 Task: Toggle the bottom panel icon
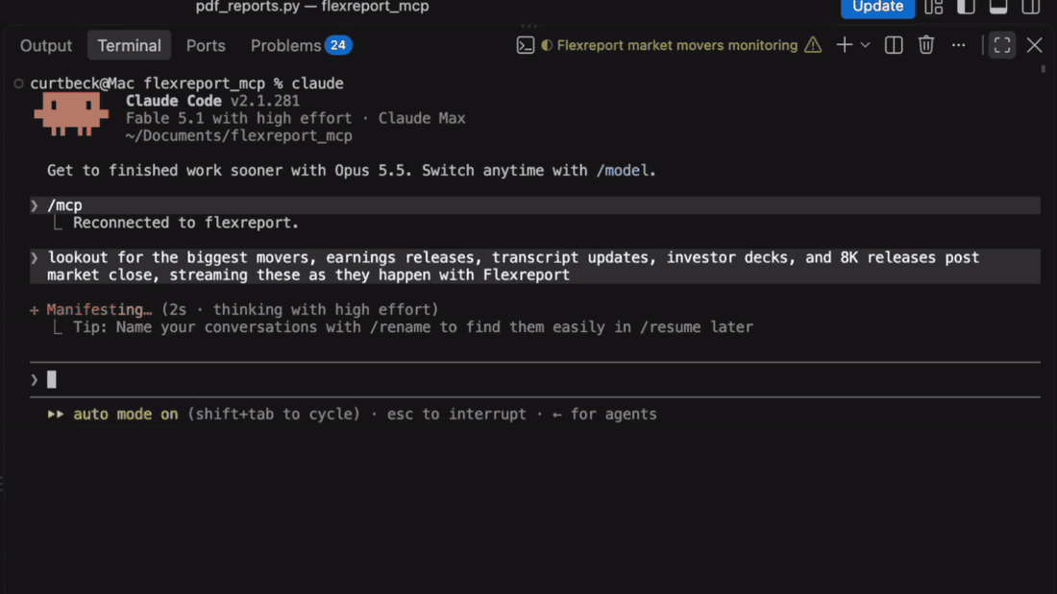998,8
